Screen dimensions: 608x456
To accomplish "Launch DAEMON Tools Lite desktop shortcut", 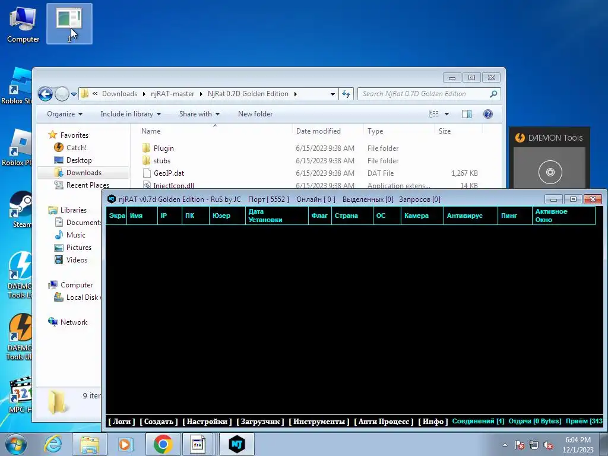I will pos(20,275).
